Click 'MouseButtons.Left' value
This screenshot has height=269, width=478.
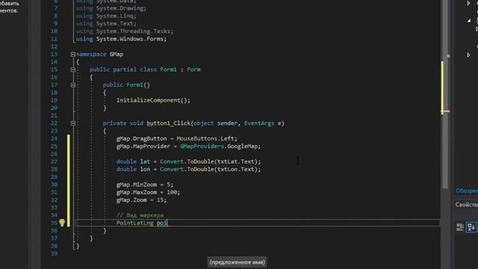tap(205, 138)
